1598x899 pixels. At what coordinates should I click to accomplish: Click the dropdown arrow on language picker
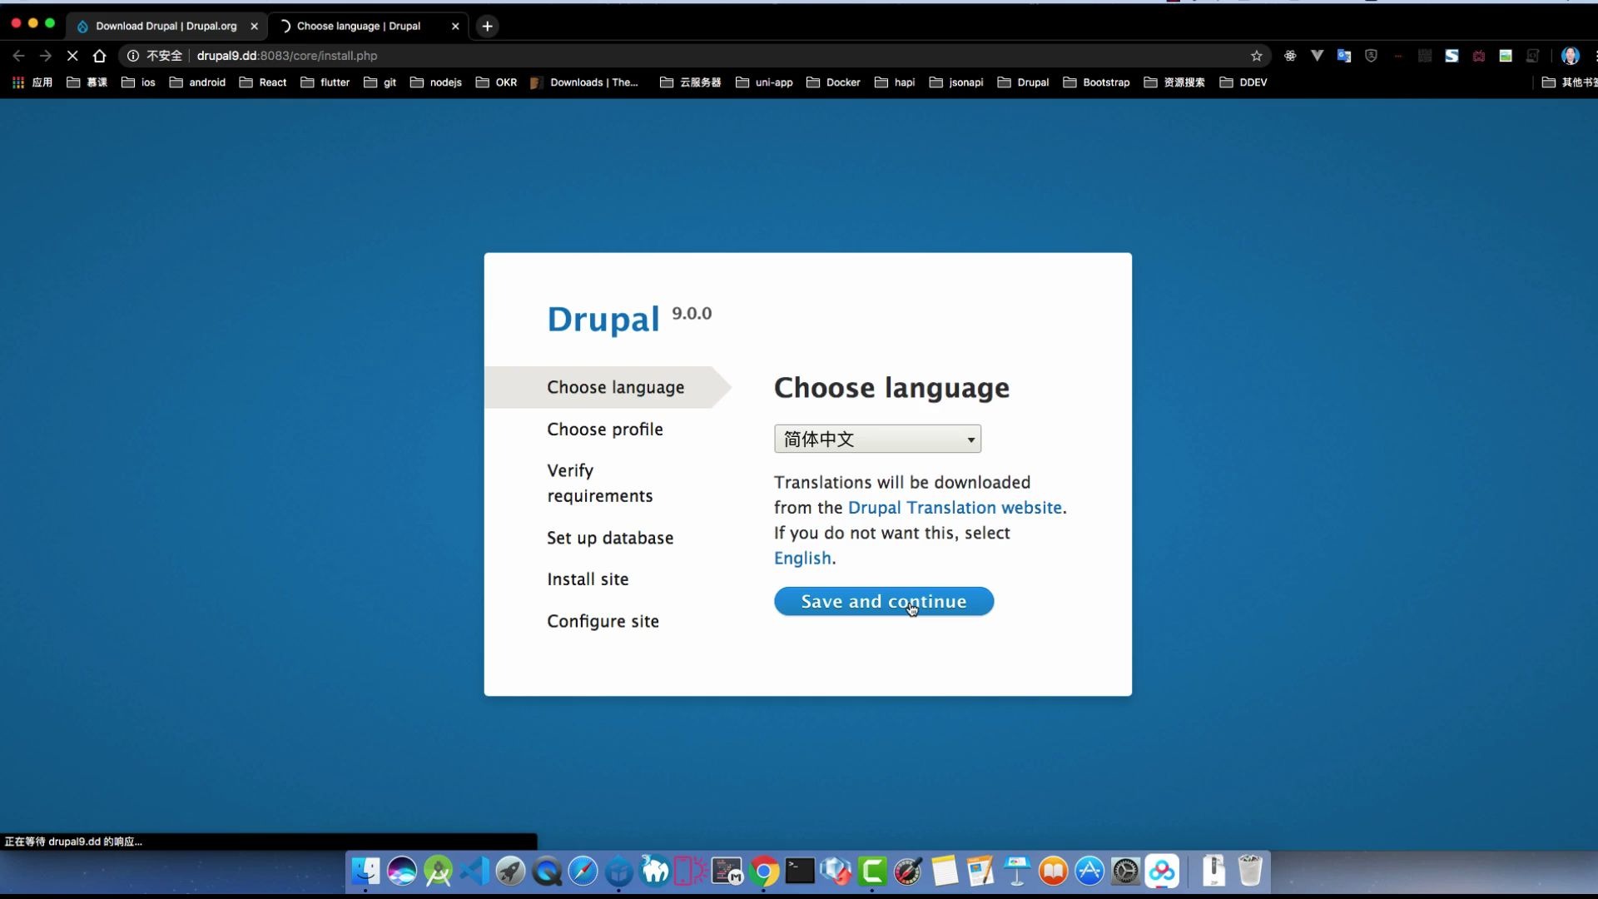tap(970, 439)
